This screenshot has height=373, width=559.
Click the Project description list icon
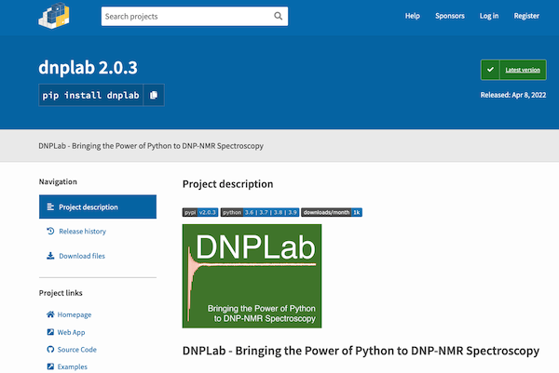click(50, 206)
